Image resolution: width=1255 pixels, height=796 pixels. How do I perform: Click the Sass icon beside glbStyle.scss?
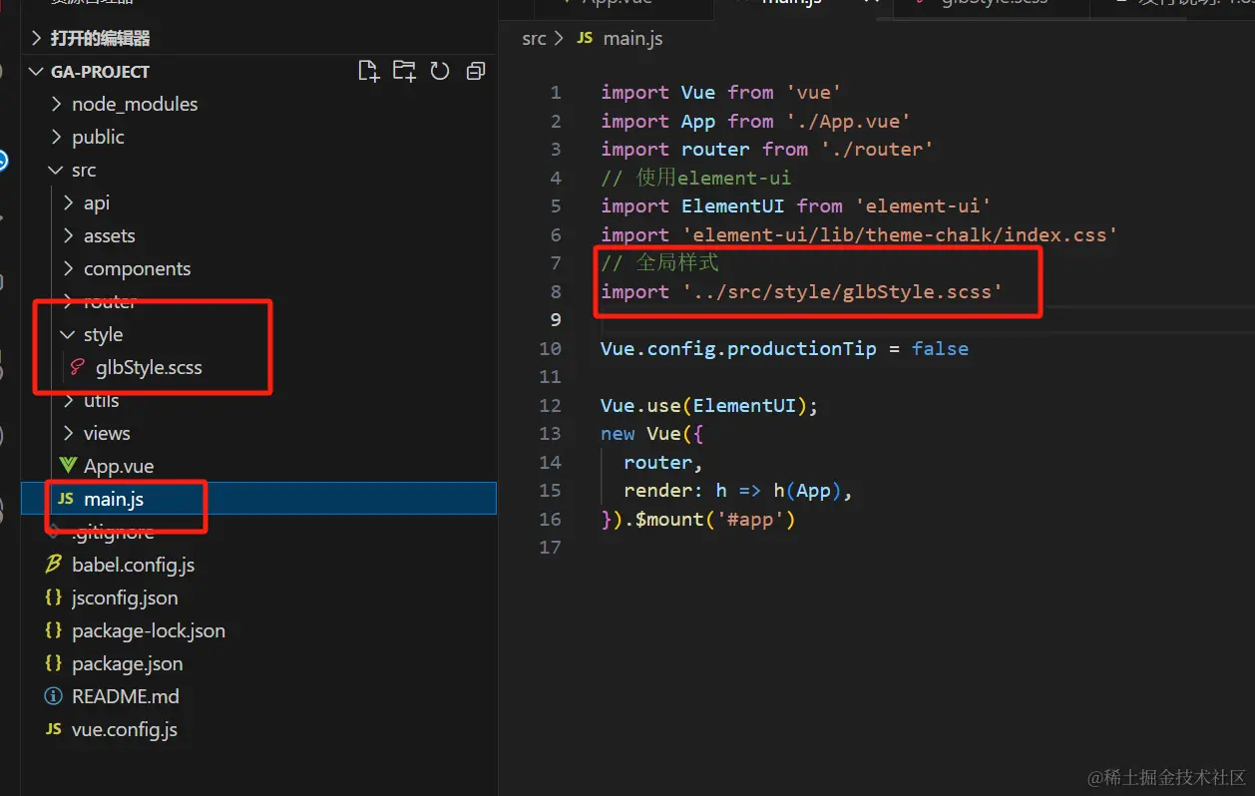pos(77,367)
